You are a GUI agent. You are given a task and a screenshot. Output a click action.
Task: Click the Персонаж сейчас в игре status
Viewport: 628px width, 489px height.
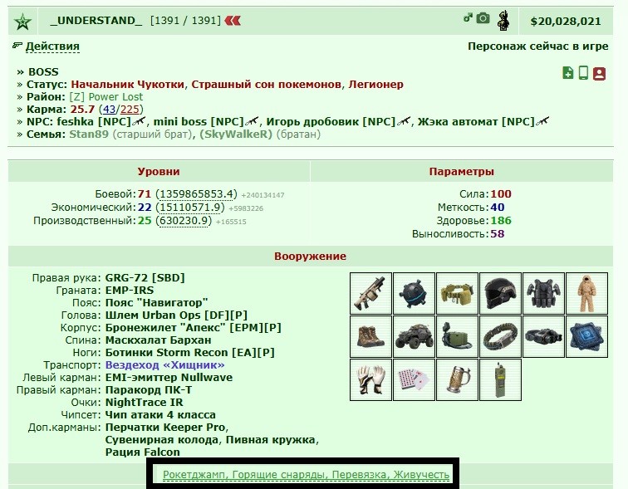click(x=538, y=46)
